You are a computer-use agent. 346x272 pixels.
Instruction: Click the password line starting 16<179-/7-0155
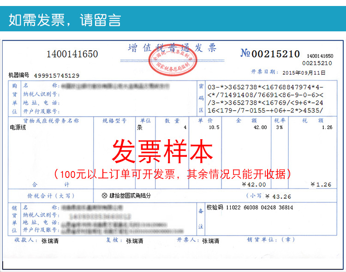pos(265,111)
